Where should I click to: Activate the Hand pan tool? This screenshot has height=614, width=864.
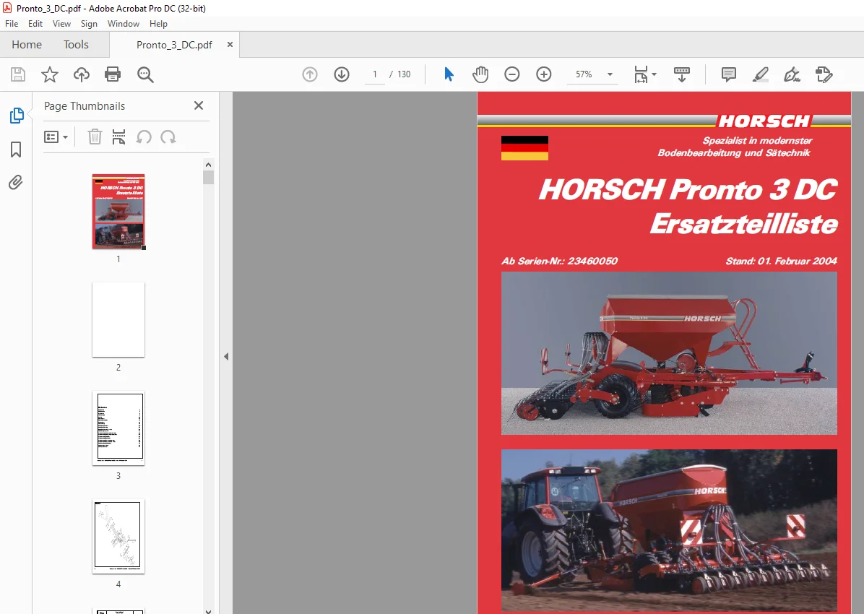point(480,74)
